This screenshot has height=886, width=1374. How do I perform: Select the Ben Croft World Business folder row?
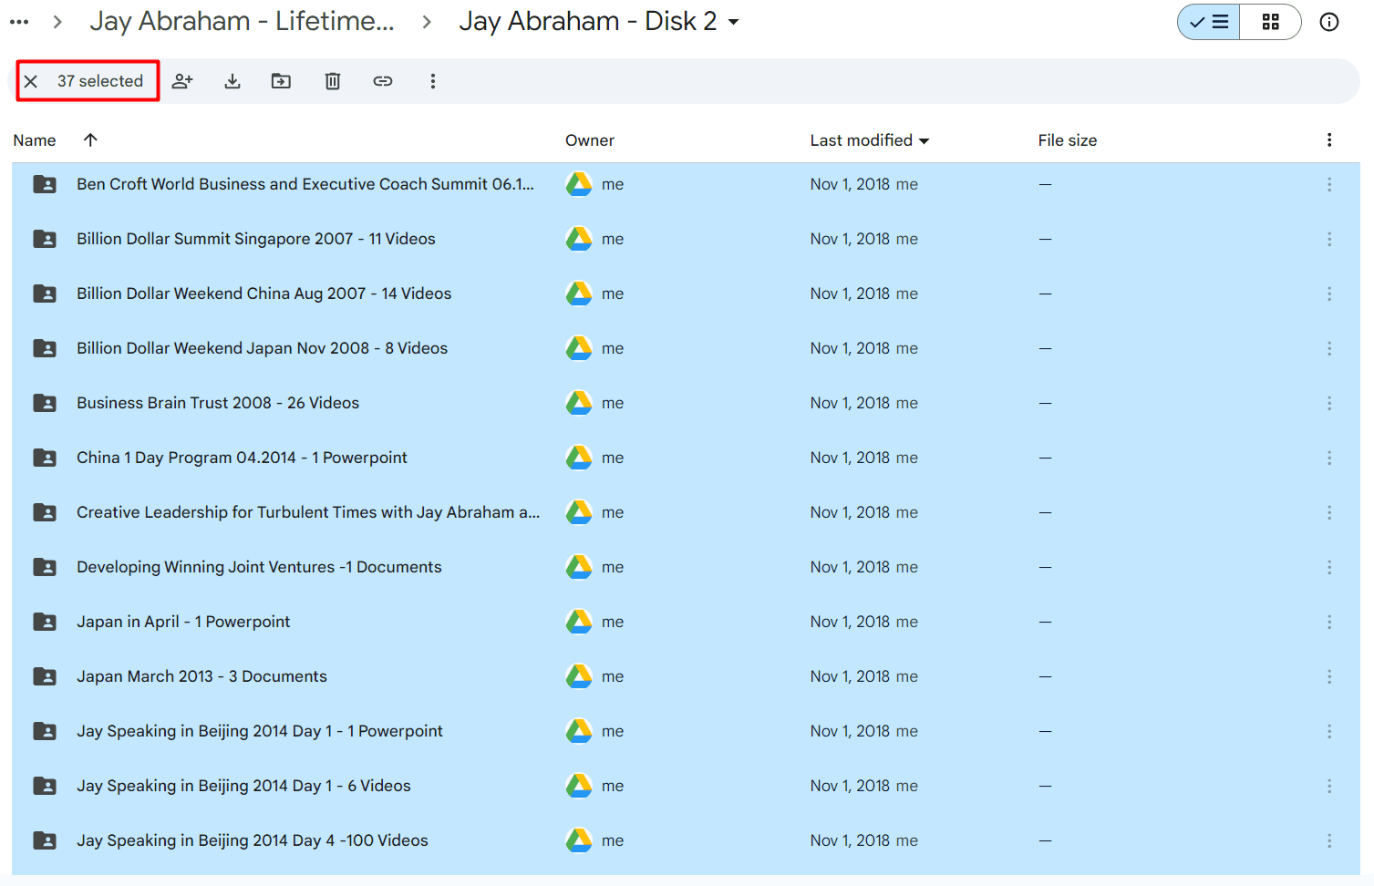coord(686,184)
